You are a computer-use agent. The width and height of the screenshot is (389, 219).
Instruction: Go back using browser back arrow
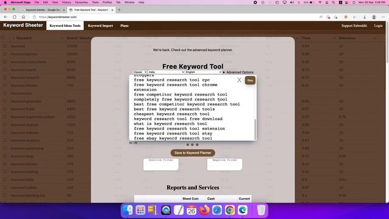(x=5, y=17)
